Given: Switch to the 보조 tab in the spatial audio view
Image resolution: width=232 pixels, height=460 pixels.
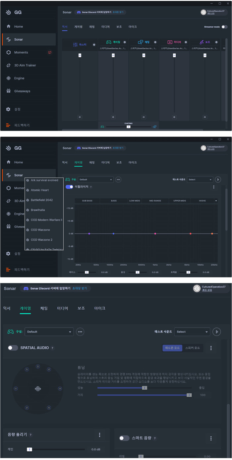Looking at the screenshot, I should click(x=81, y=308).
